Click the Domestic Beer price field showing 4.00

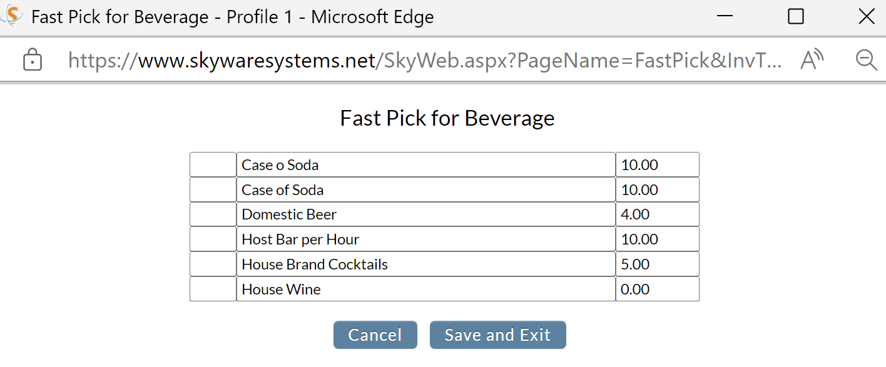click(658, 214)
